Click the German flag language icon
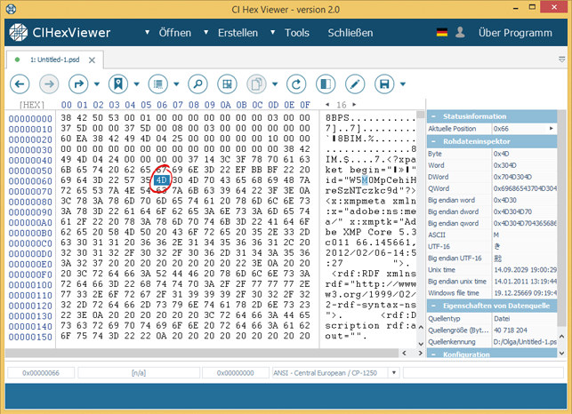572x414 pixels. 442,33
